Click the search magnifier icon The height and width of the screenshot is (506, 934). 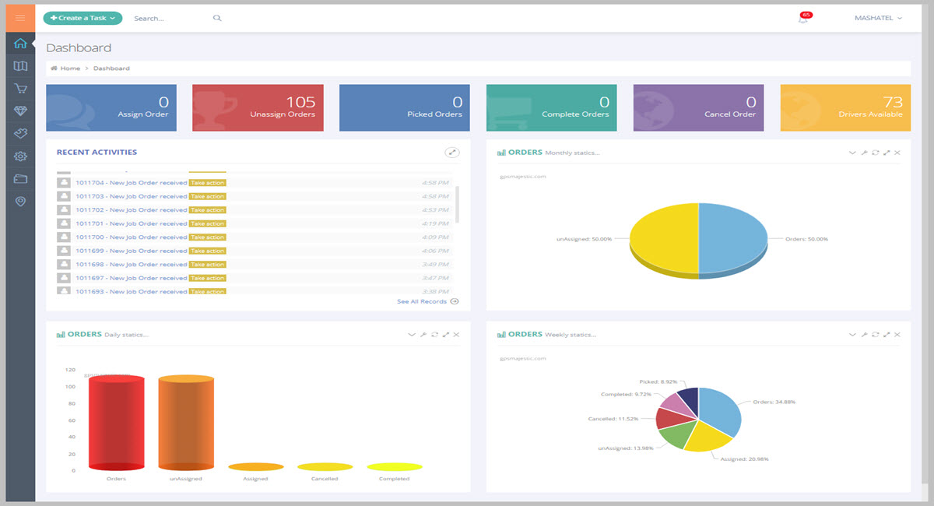217,18
